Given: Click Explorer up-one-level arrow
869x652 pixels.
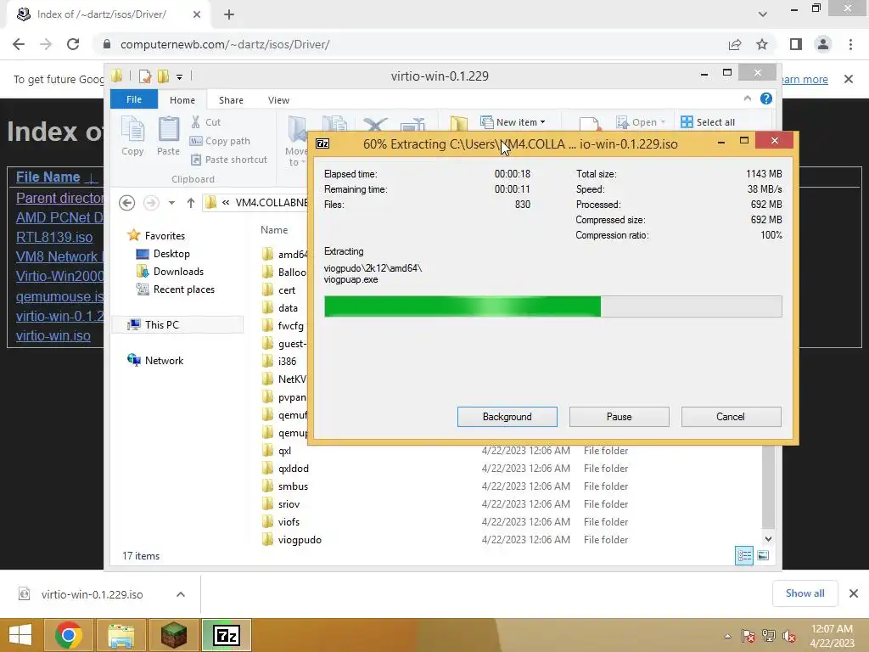Looking at the screenshot, I should 191,203.
